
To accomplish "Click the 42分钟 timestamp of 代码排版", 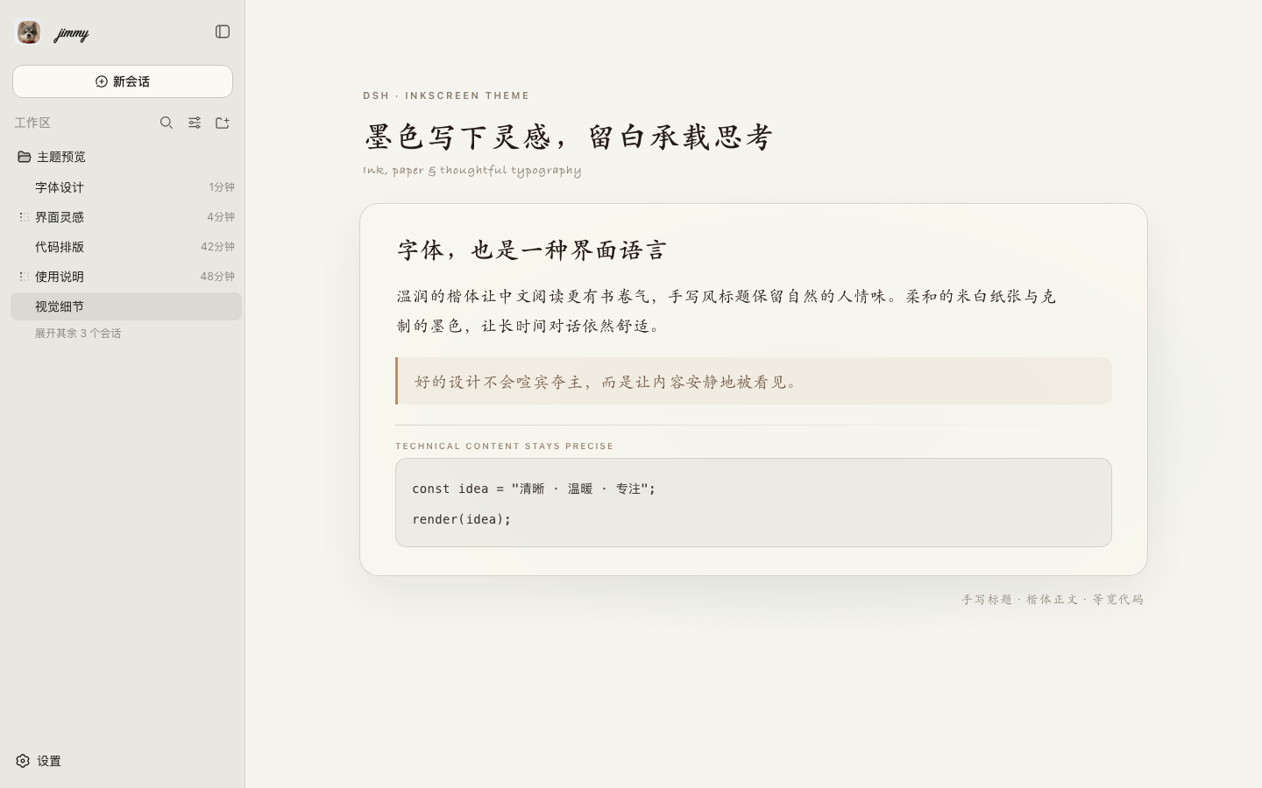I will point(217,247).
